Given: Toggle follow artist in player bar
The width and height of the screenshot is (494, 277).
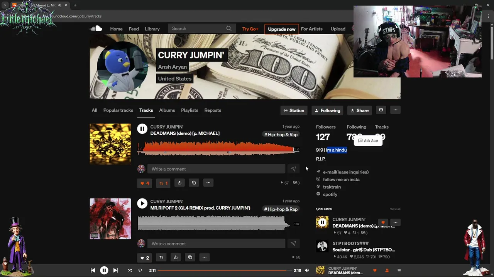Looking at the screenshot, I should coord(387,270).
